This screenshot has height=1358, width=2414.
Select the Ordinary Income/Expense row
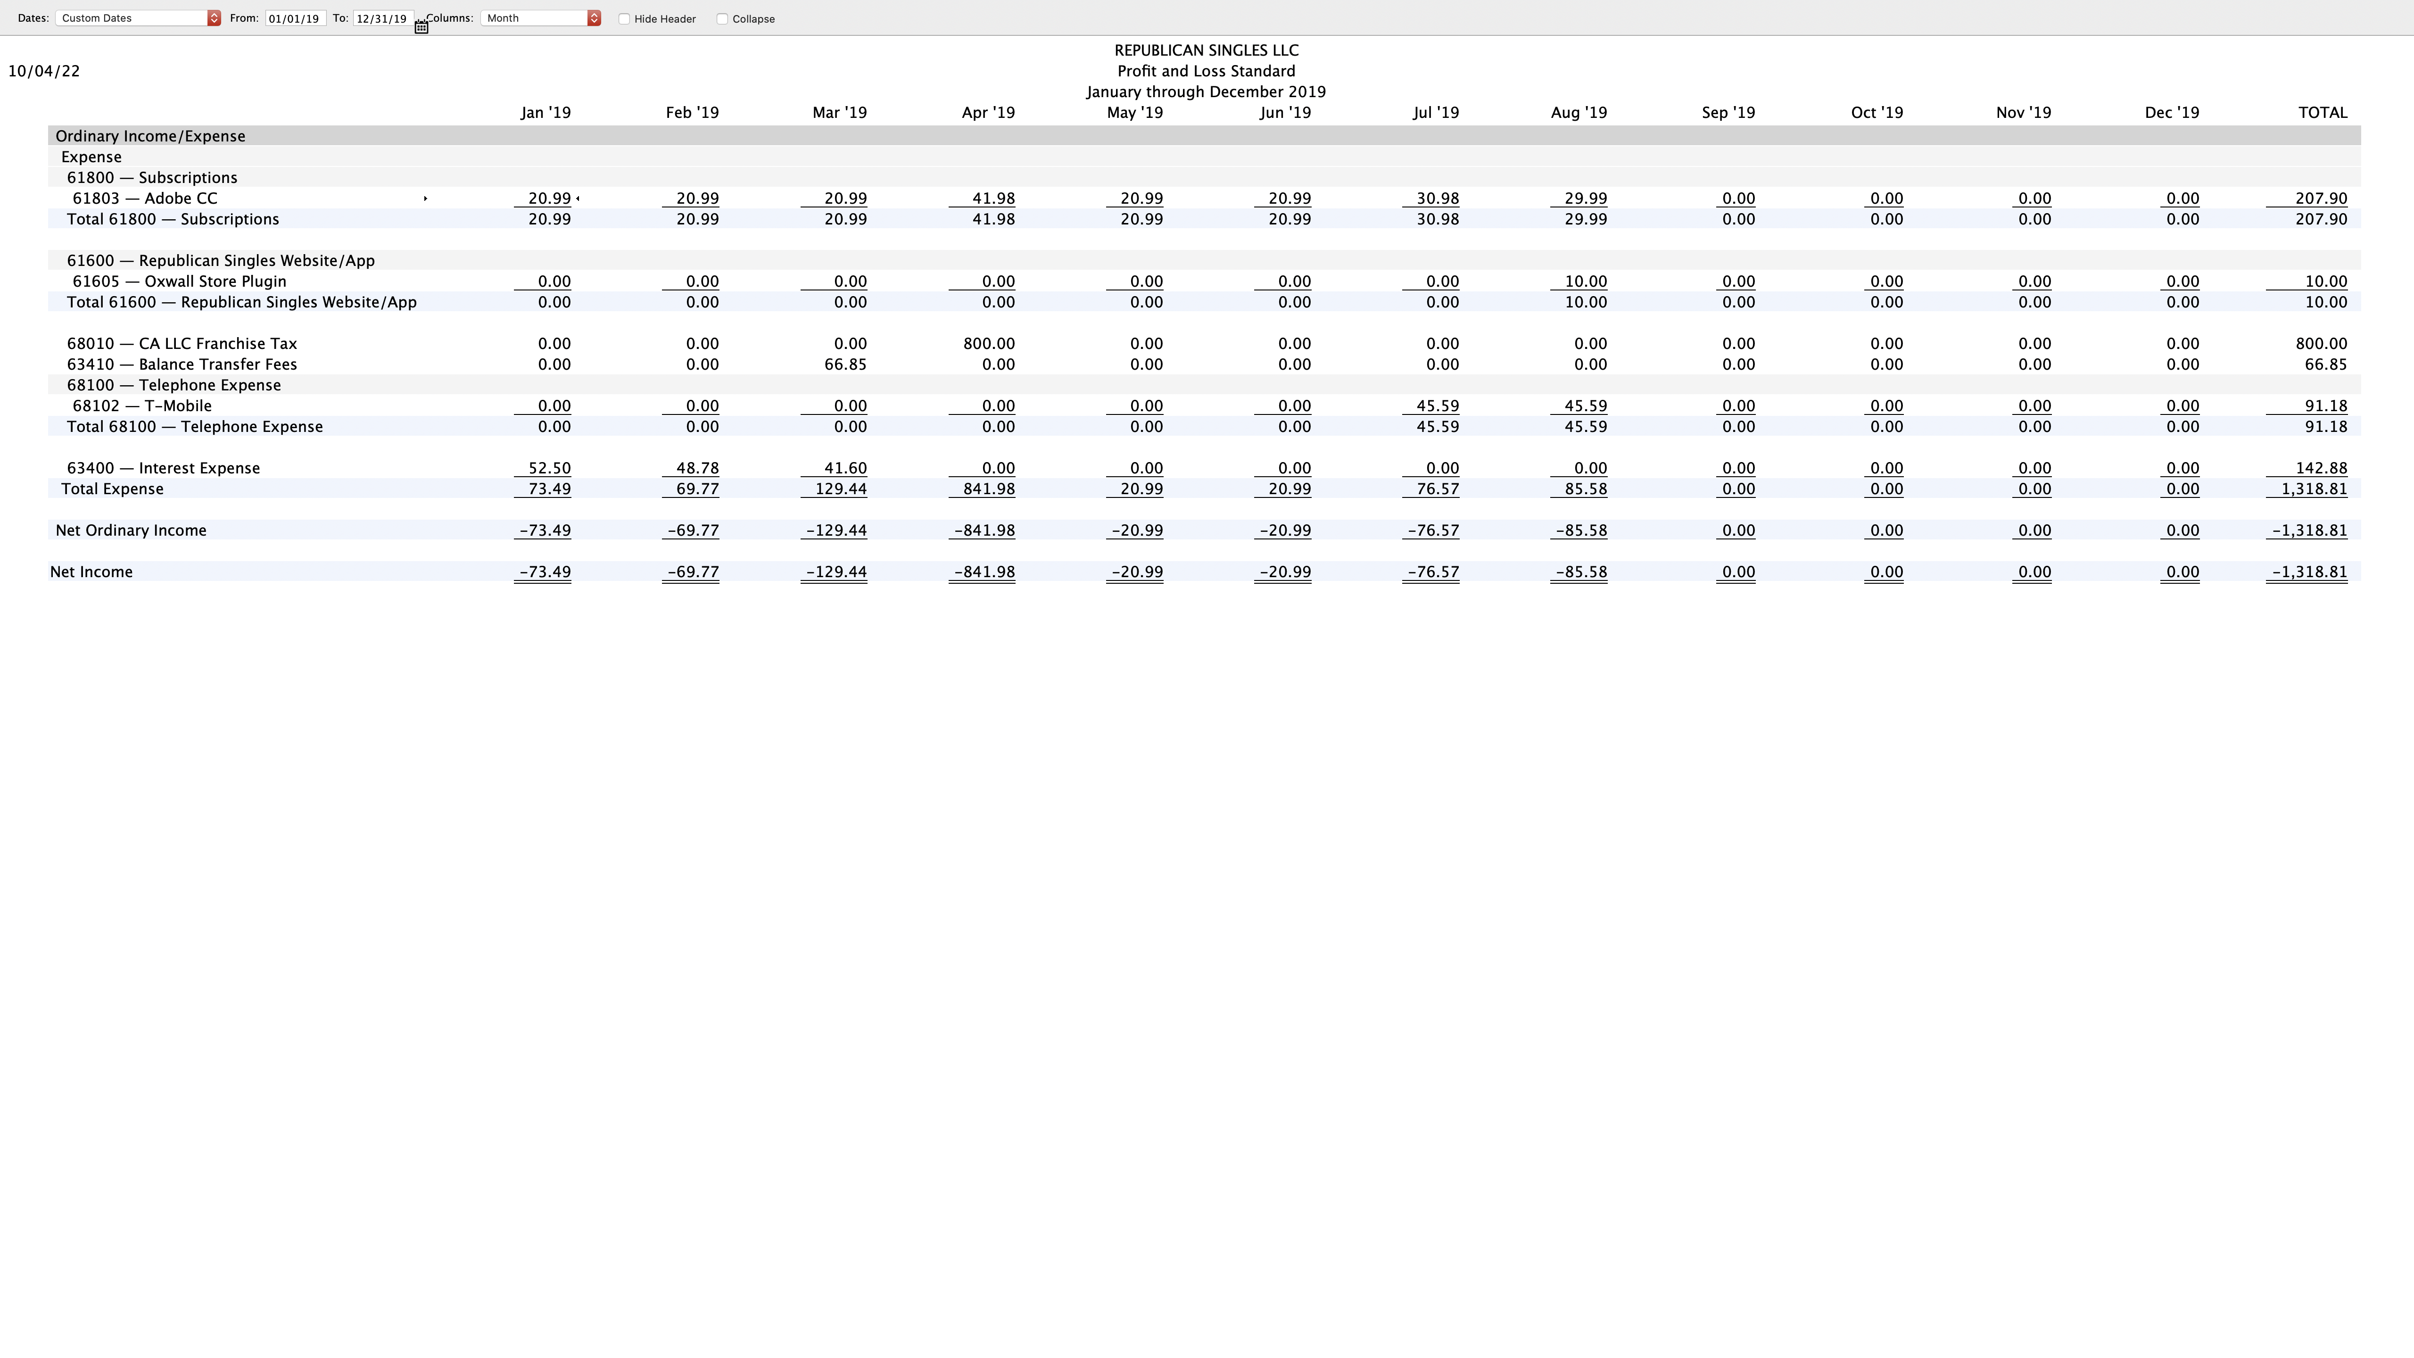[x=1204, y=136]
